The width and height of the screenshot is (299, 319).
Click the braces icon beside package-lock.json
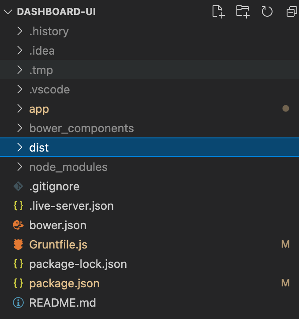[18, 264]
